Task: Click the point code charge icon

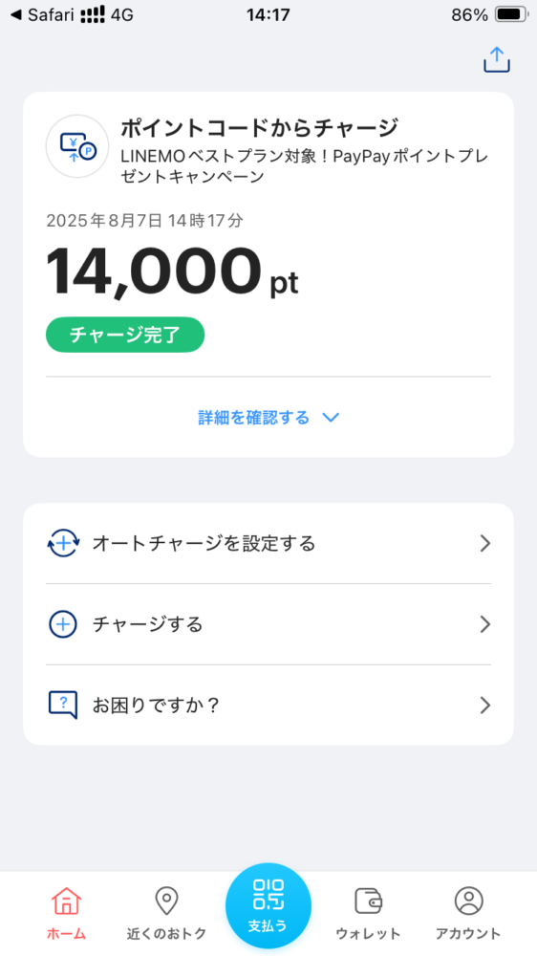Action: (x=77, y=146)
